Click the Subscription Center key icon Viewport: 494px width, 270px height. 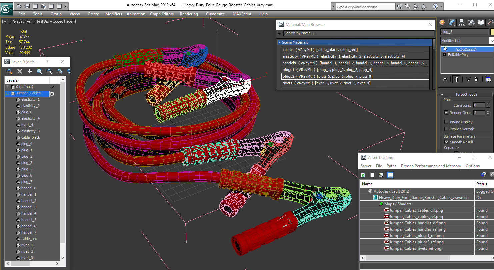408,7
